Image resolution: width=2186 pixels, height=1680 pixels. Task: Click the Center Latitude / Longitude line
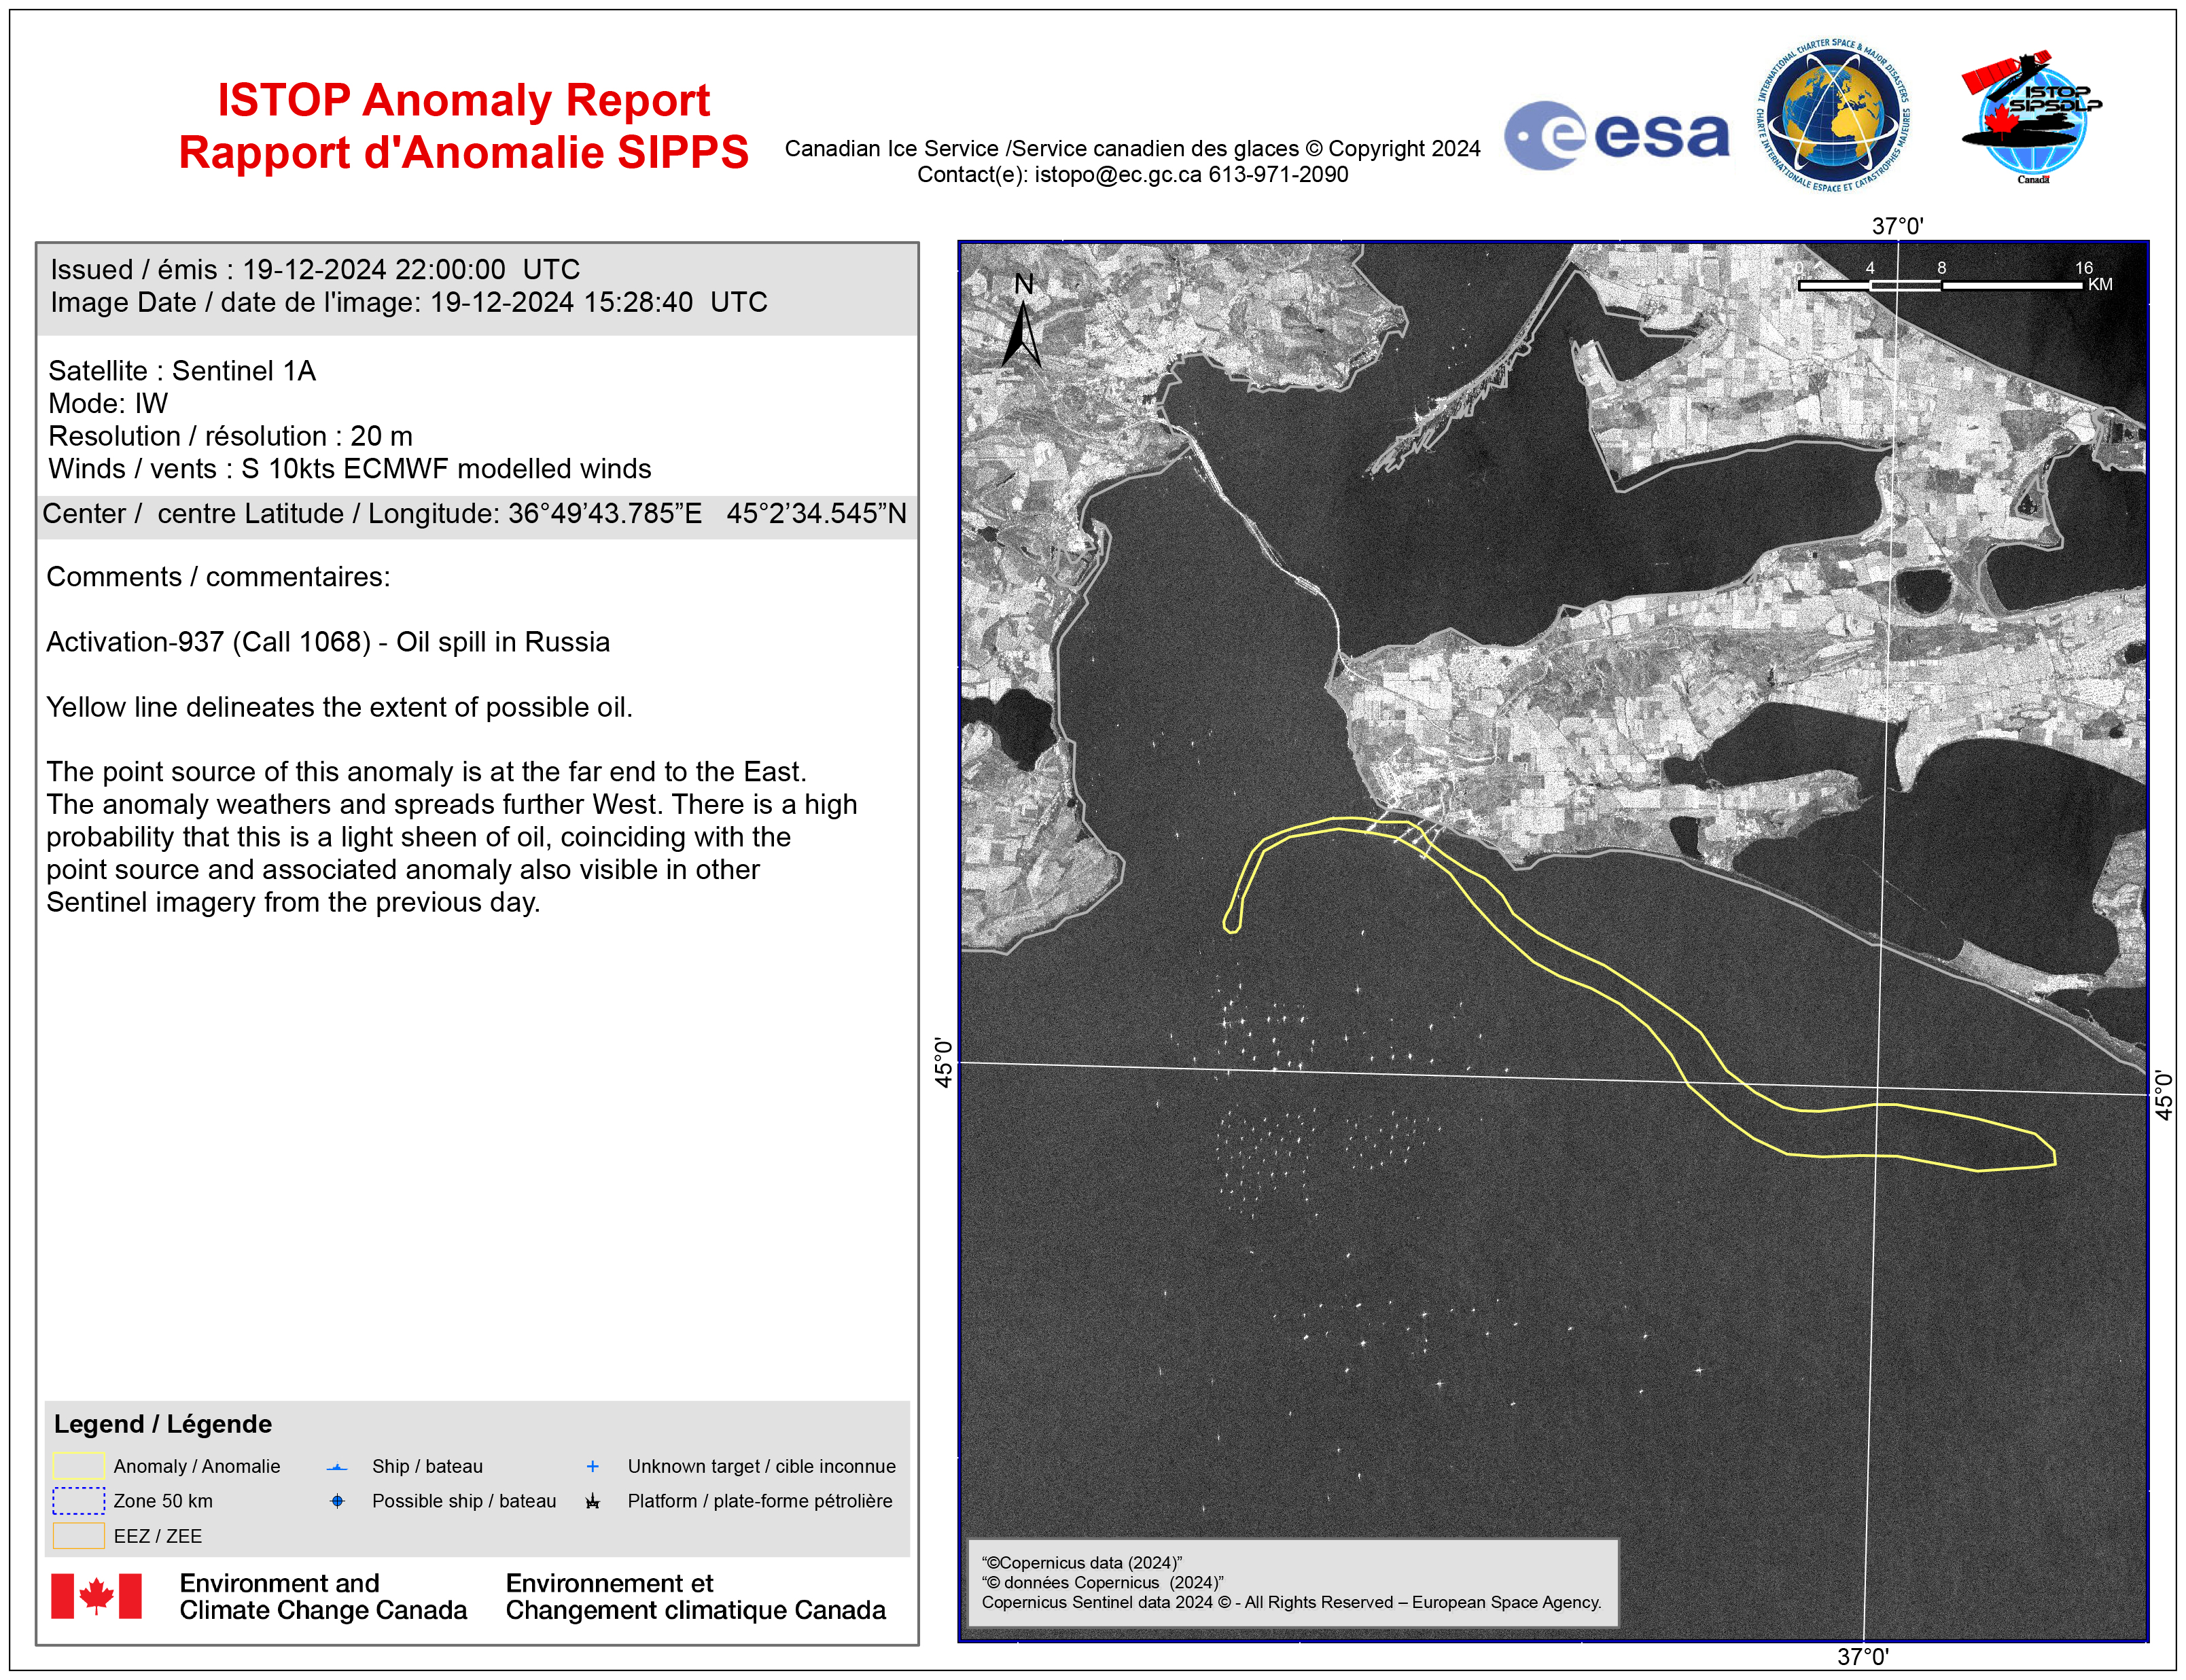[475, 514]
